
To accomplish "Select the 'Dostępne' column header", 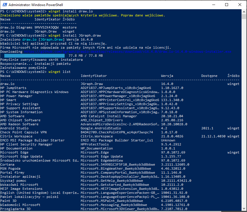I will [209, 76].
